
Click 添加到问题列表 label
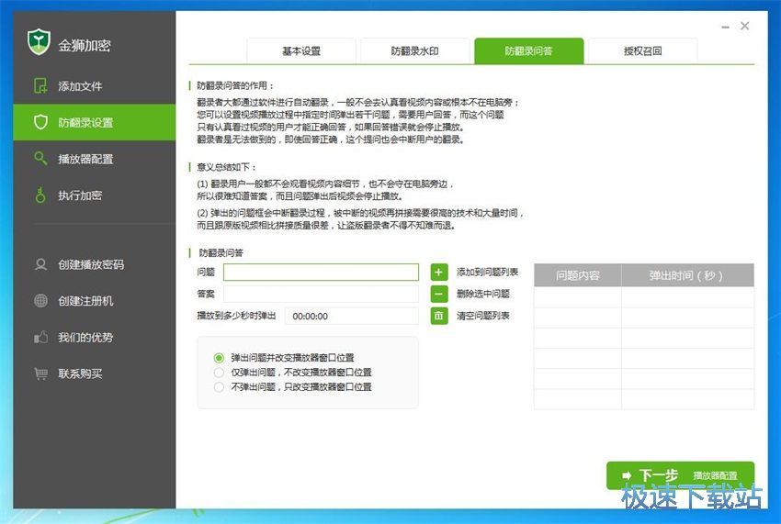(487, 273)
